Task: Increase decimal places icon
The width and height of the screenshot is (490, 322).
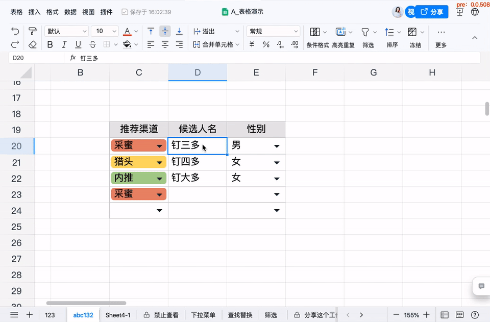Action: pos(295,45)
